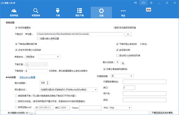Click the 最大线程数 value 128
179x115 pixels.
coord(43,83)
